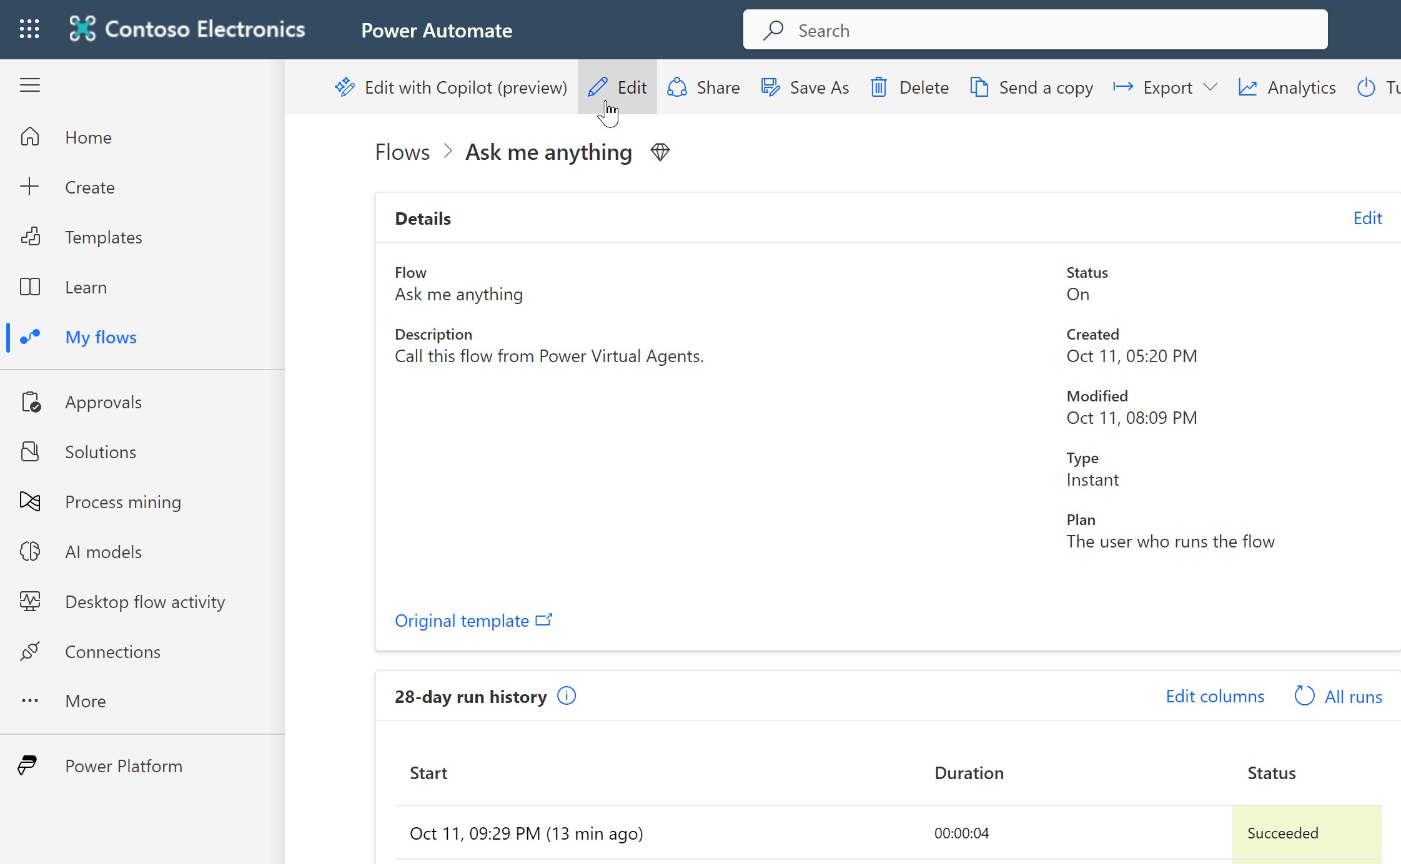Click the Share toolbar button
The image size is (1401, 864).
click(703, 87)
